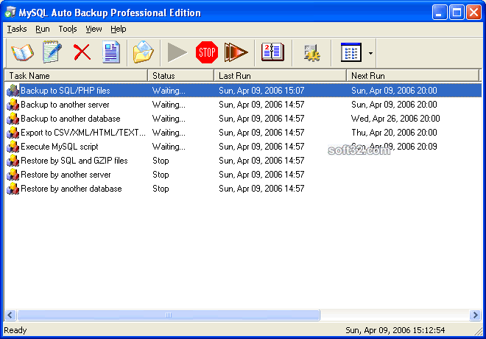Viewport: 486px width, 339px height.
Task: Click status bar clock 'Sun, Apr 09, 2006 15:12:54'
Action: point(395,330)
